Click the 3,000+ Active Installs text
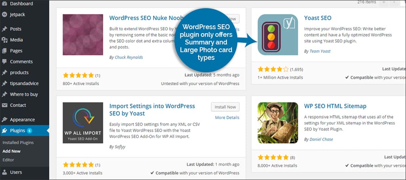This screenshot has height=180, width=406. pos(82,173)
